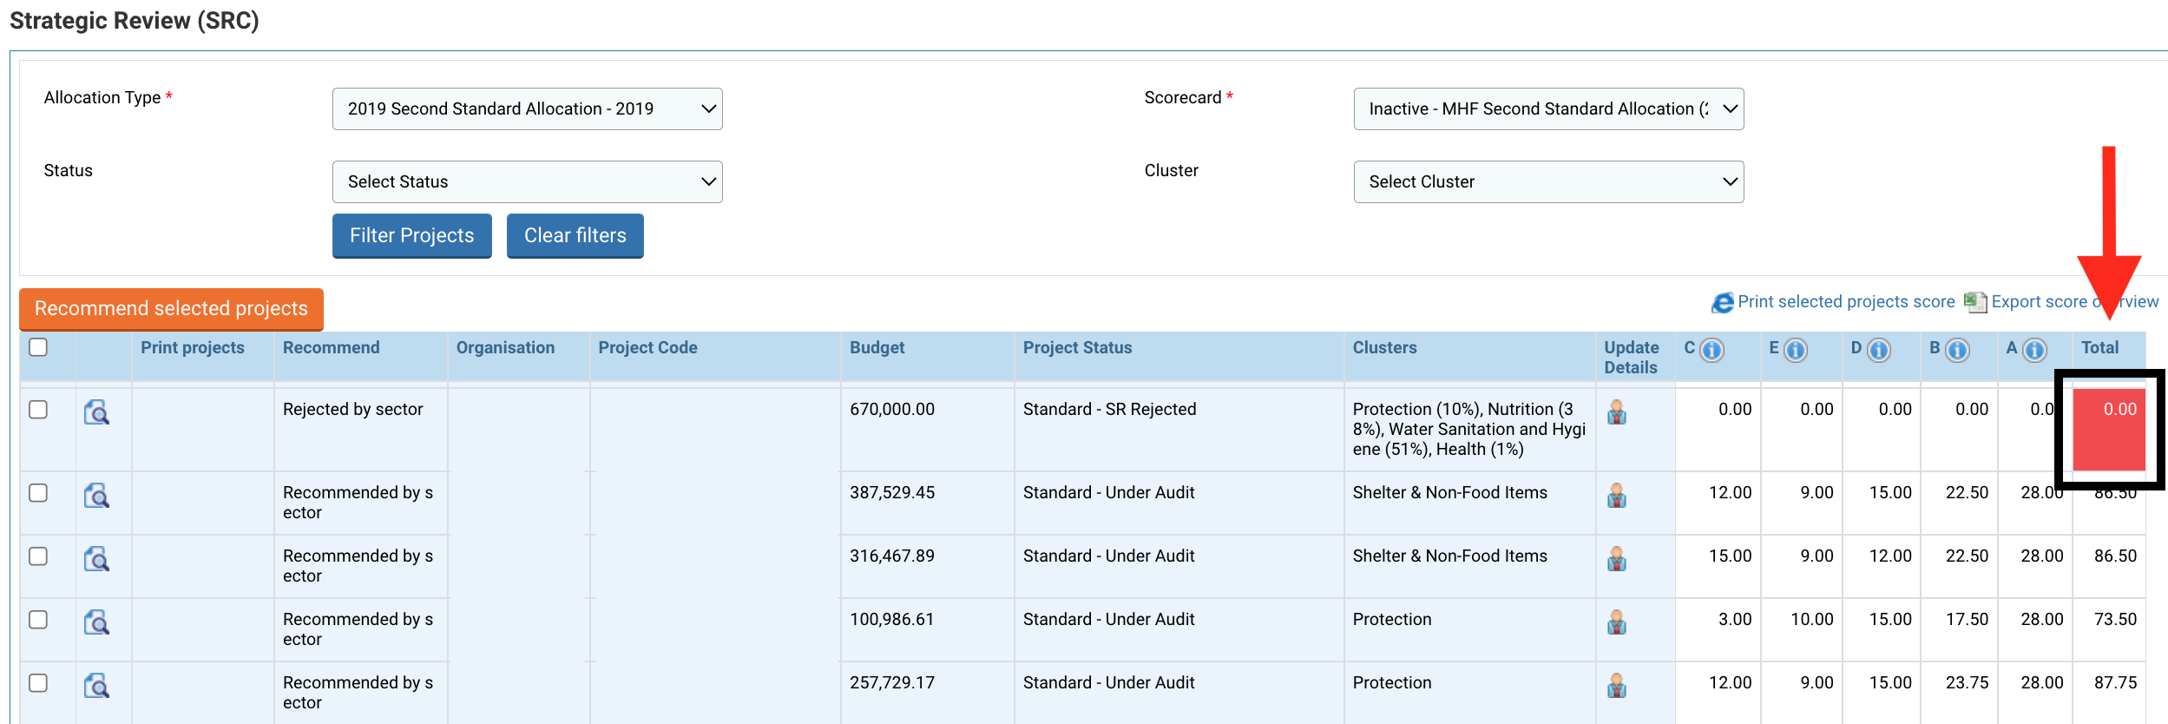
Task: Open preview icon for 387,529.45 budget project
Action: 96,495
